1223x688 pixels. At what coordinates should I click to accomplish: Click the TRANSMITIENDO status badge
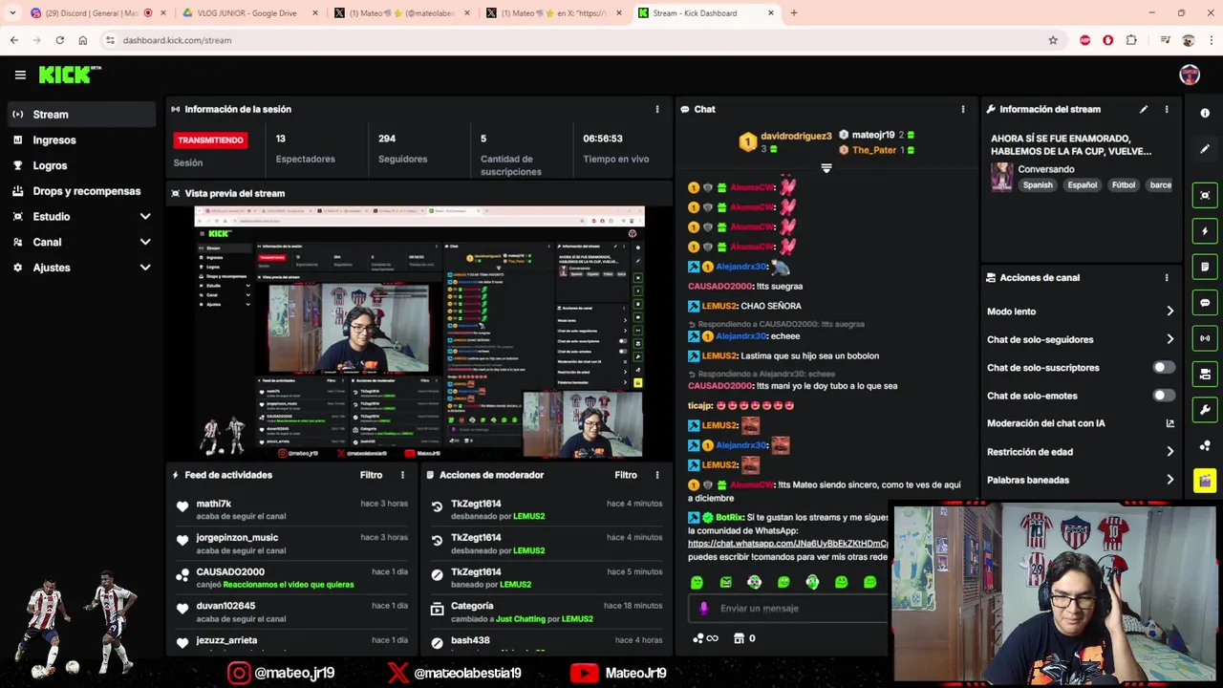coord(210,140)
